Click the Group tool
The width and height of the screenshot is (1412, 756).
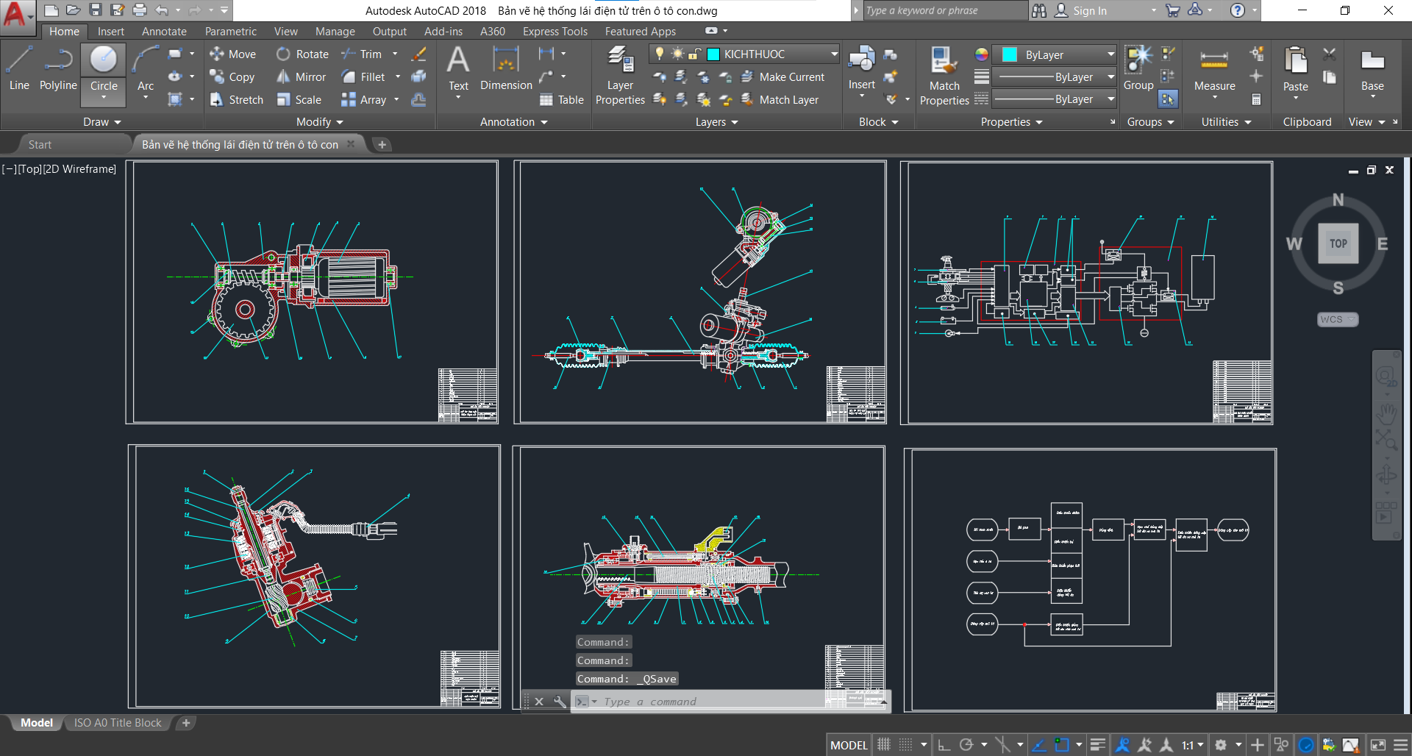click(1138, 68)
